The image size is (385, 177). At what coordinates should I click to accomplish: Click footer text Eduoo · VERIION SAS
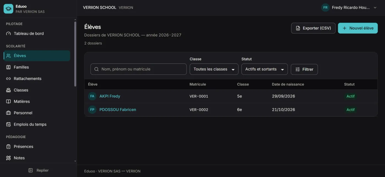click(102, 171)
